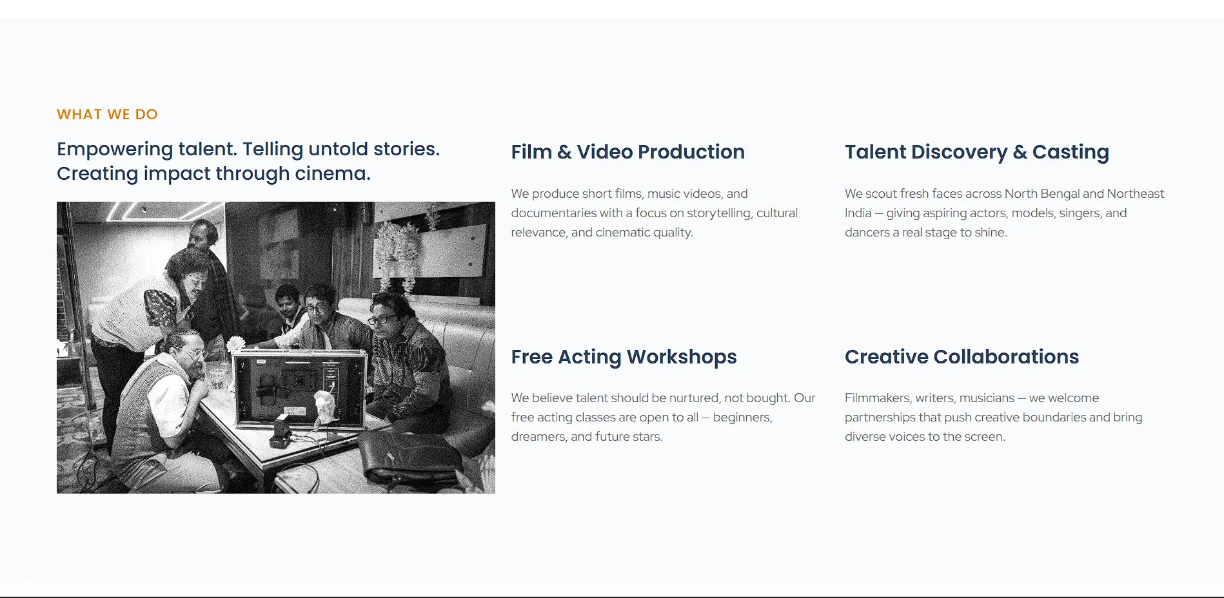Select the "Talent Discovery & Casting" heading
Viewport: 1224px width, 598px height.
pyautogui.click(x=976, y=152)
